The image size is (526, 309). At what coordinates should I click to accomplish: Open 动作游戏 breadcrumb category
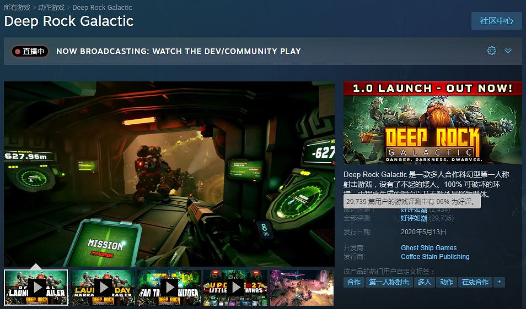(x=51, y=8)
